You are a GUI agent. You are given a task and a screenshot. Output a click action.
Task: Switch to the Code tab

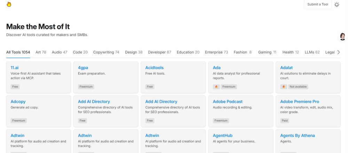80,52
